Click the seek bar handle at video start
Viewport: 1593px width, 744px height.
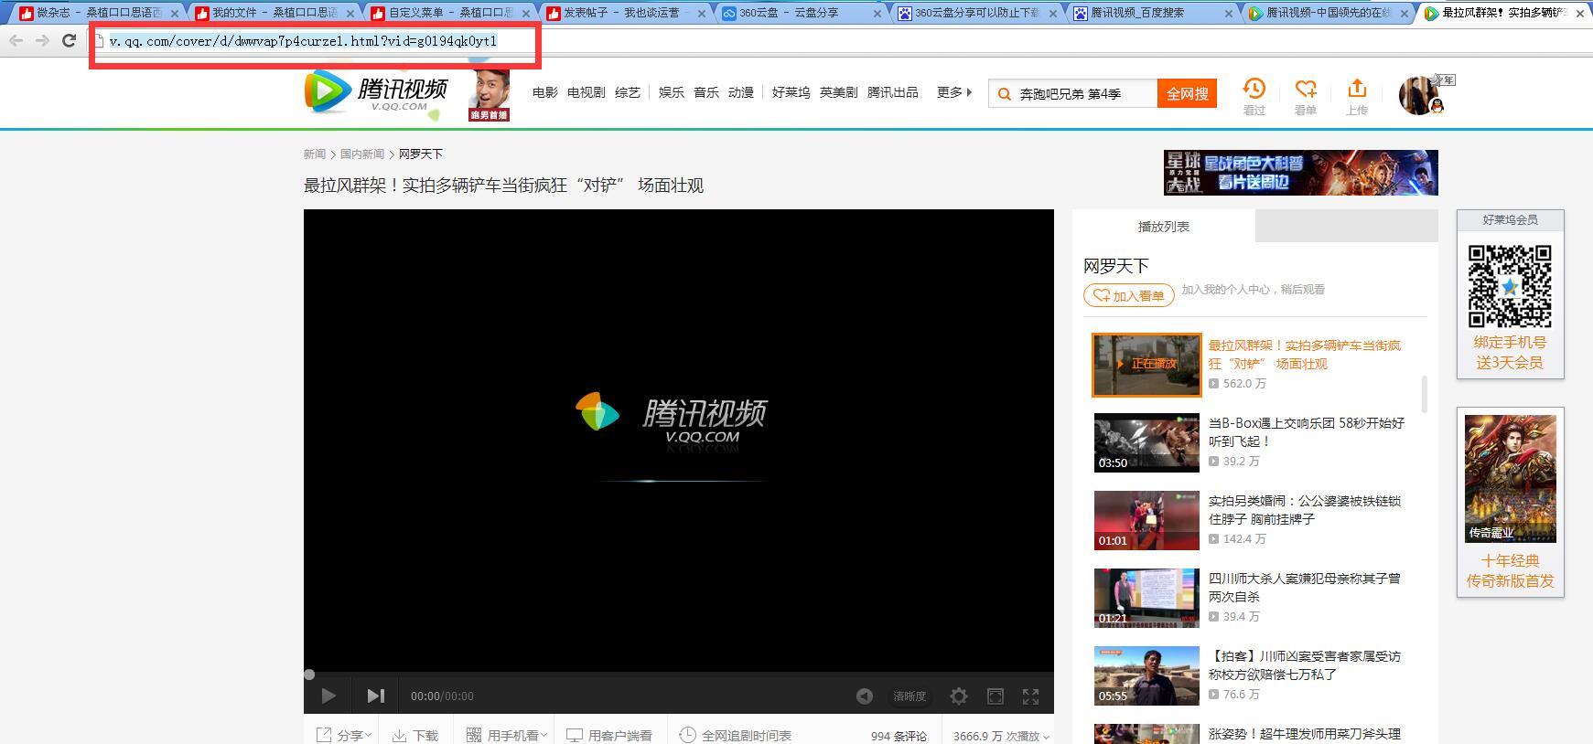coord(309,675)
